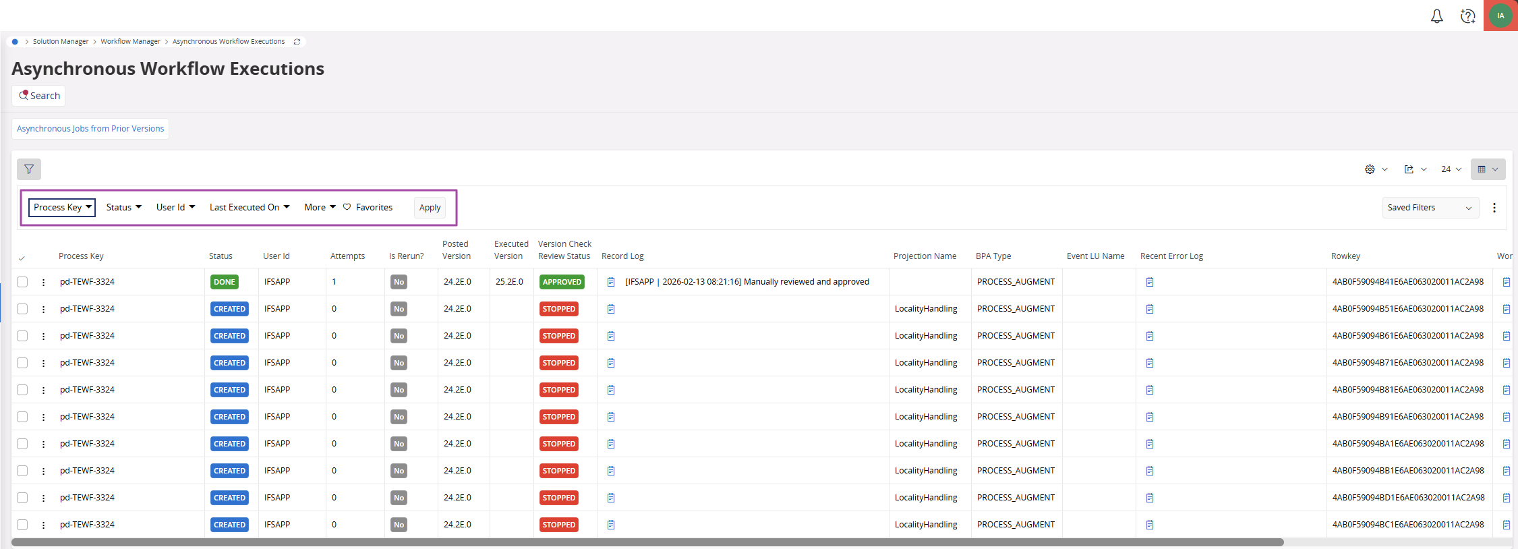The width and height of the screenshot is (1518, 549).
Task: Expand the Process Key filter dropdown
Action: coord(62,208)
